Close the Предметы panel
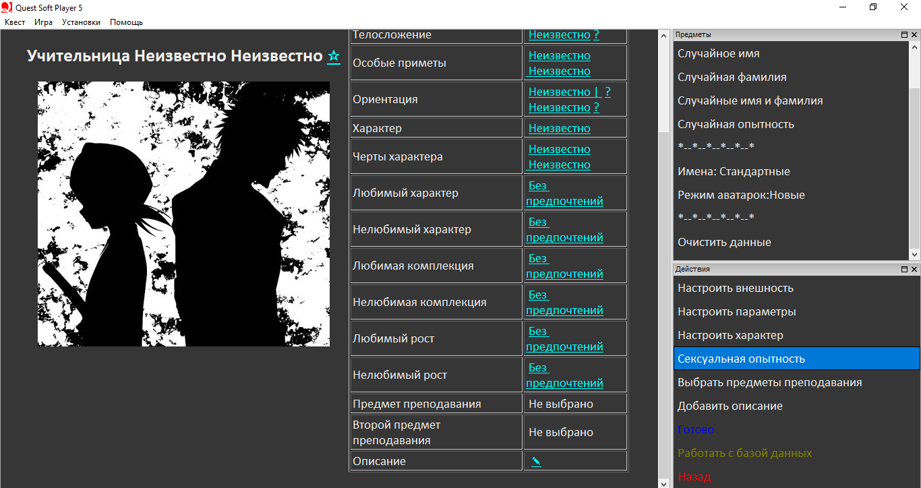Viewport: 921px width, 488px height. [914, 34]
